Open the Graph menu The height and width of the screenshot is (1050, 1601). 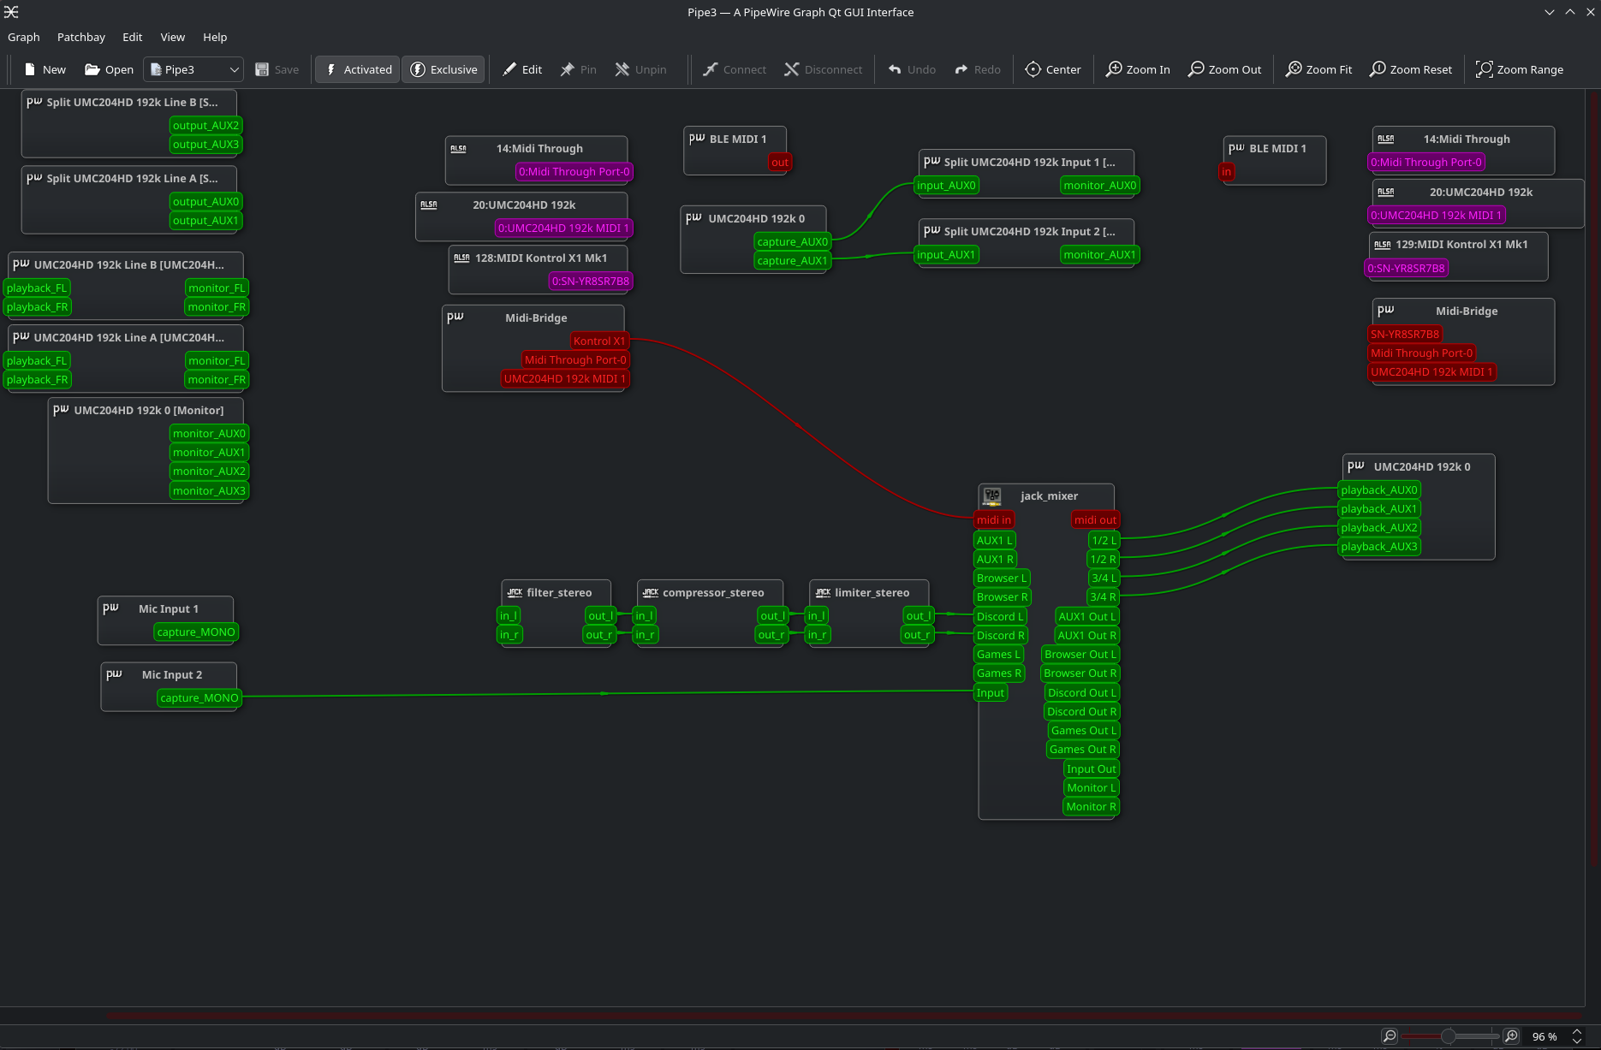click(24, 37)
